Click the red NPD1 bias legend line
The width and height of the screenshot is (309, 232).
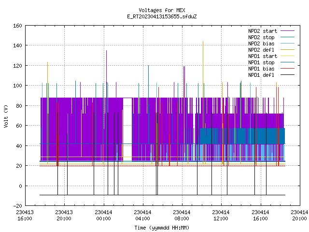(287, 69)
